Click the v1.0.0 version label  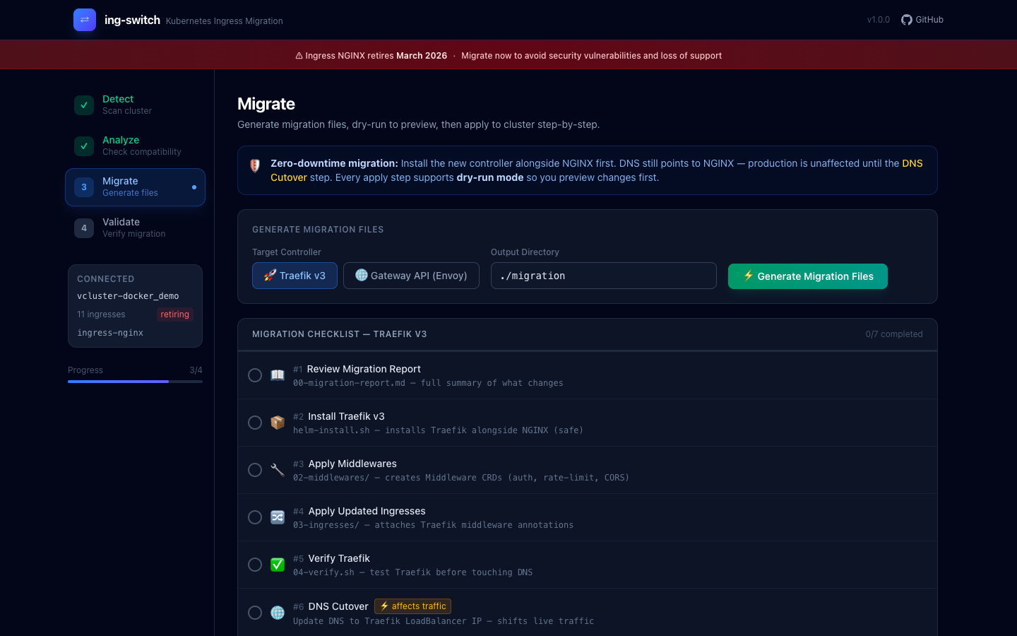[x=879, y=20]
